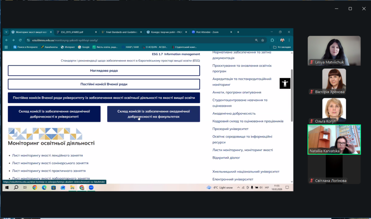Open the tab search dropdown arrow
This screenshot has height=219, width=371.
(6, 32)
